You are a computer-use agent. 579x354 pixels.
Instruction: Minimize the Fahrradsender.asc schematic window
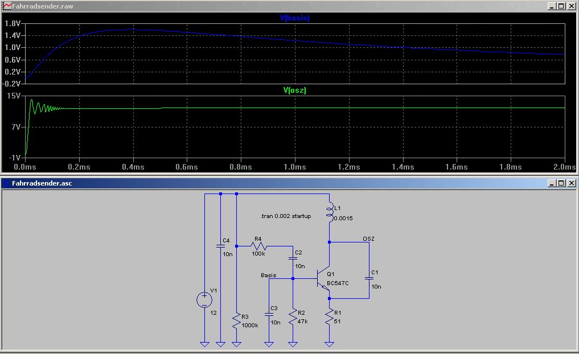552,183
